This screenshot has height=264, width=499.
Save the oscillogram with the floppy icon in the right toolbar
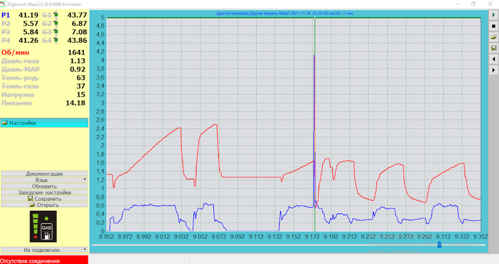click(x=494, y=48)
